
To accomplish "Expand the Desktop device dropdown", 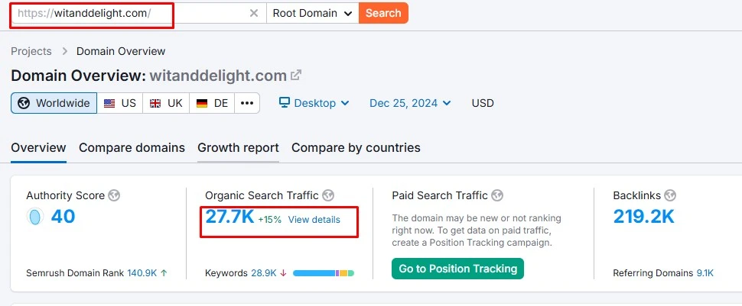I will tap(314, 103).
